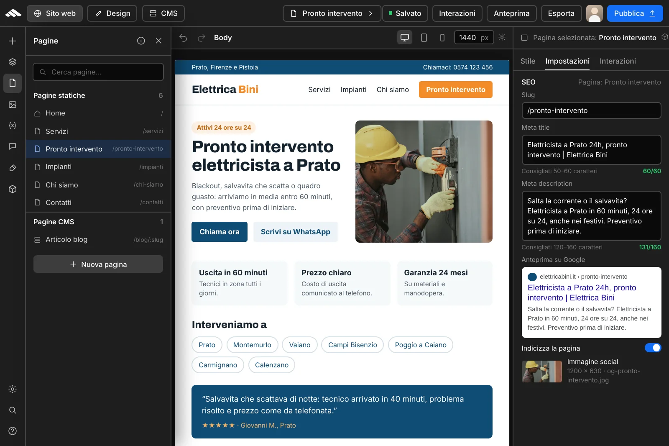Switch to the Interazioni tab in right panel
This screenshot has width=669, height=446.
coord(618,61)
